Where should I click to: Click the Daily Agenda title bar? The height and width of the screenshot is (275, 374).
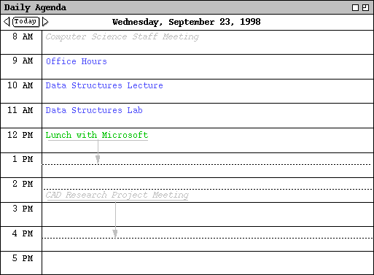175,7
